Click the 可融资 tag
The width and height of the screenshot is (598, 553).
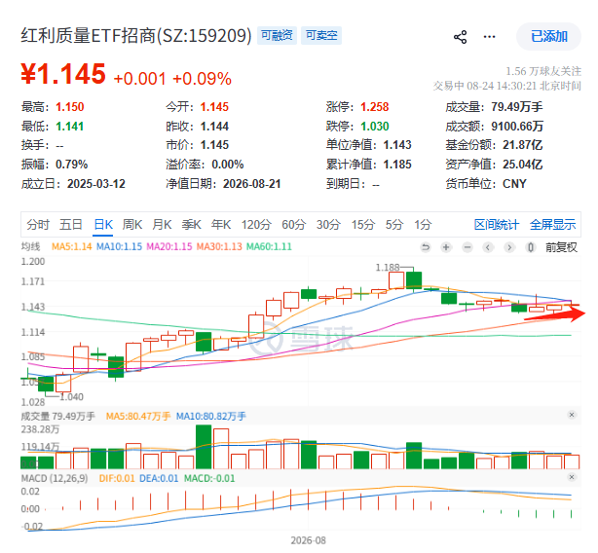coord(277,35)
